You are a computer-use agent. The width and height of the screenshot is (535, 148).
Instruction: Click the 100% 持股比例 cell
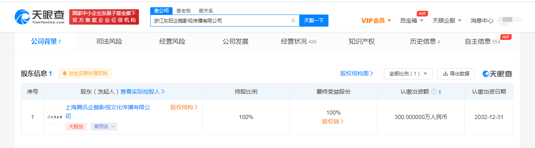(246, 117)
